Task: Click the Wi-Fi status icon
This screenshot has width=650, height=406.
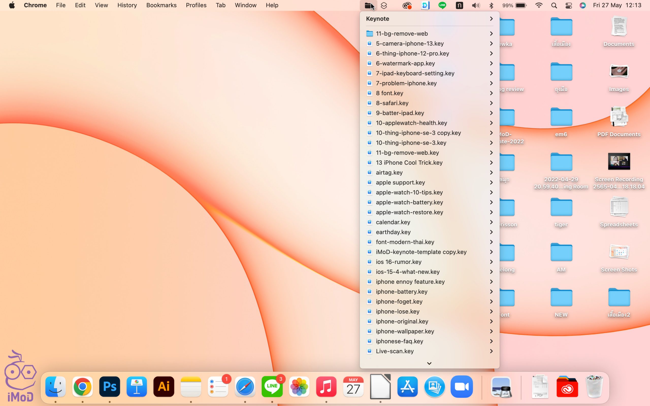Action: (539, 5)
